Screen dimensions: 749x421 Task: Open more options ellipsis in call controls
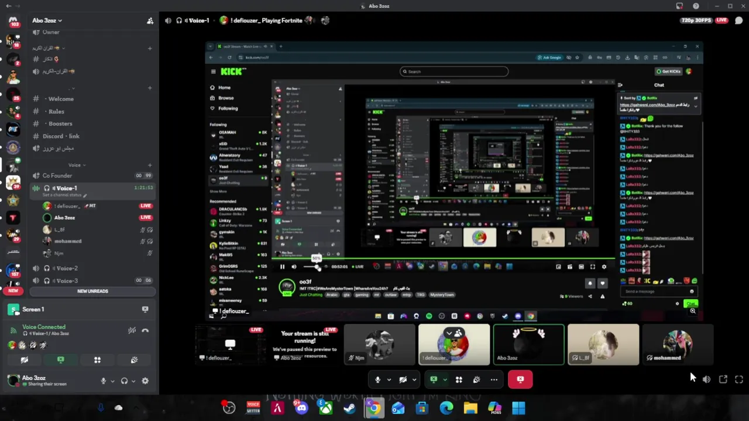point(494,379)
